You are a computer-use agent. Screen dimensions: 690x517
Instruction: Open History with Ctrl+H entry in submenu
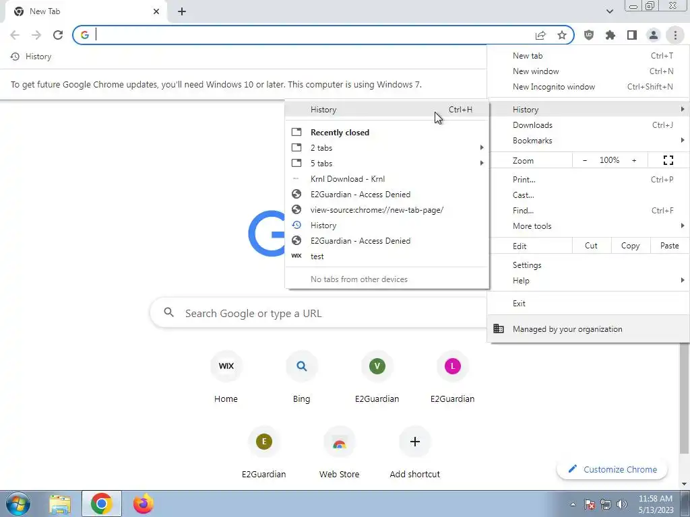click(x=387, y=110)
